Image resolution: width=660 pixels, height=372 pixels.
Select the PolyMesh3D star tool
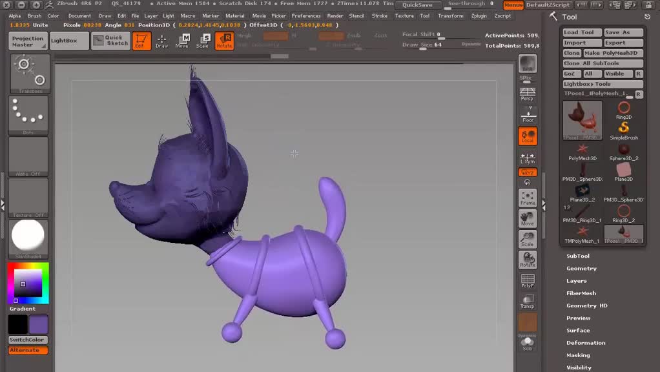click(x=583, y=152)
